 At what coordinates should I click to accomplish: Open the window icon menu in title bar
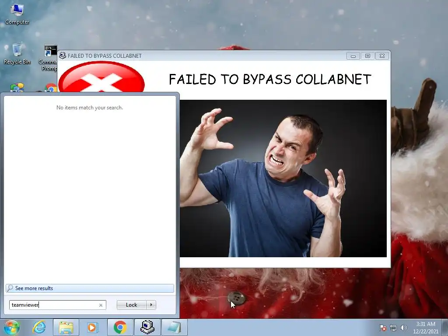[62, 56]
